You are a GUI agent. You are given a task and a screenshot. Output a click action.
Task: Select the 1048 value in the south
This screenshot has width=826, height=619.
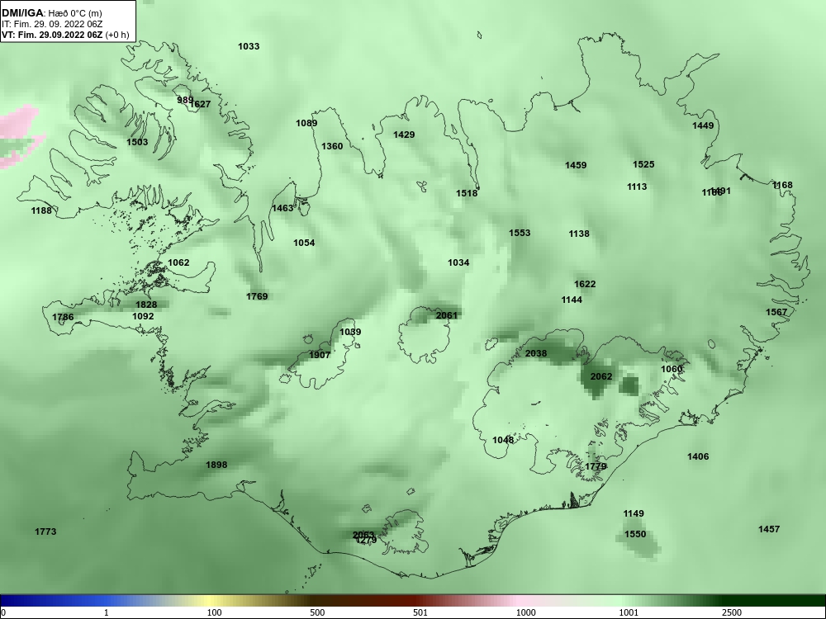point(503,440)
